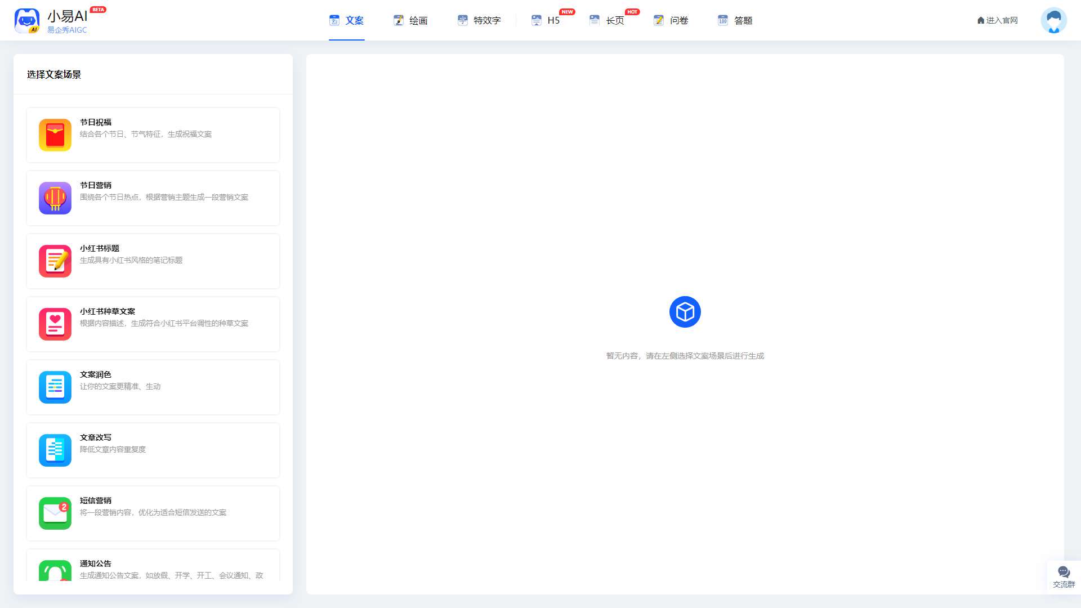This screenshot has height=608, width=1081.
Task: Choose the 小红书种草文案 scenario title
Action: click(x=108, y=311)
